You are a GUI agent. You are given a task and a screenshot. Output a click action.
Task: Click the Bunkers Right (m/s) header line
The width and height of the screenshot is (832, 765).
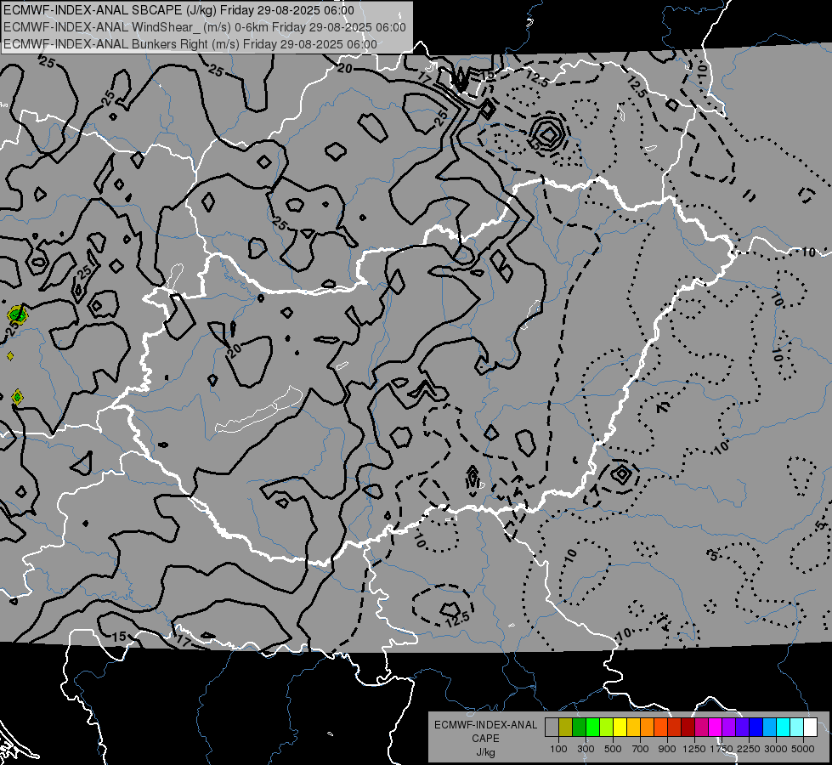tap(190, 44)
